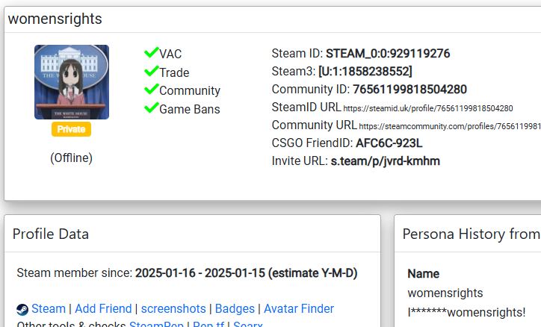Click the Steam logo icon
The height and width of the screenshot is (327, 541).
(22, 309)
